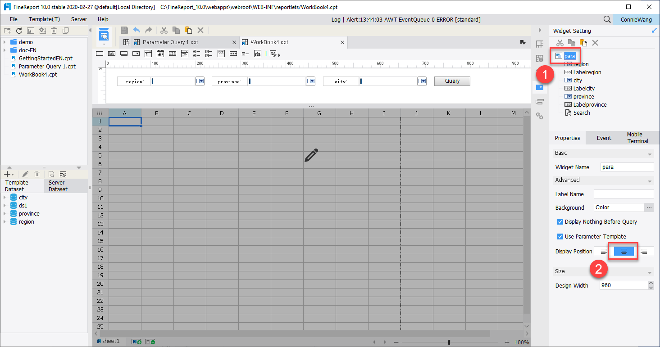The height and width of the screenshot is (347, 660).
Task: Select the Number input widget tool
Action: click(172, 53)
